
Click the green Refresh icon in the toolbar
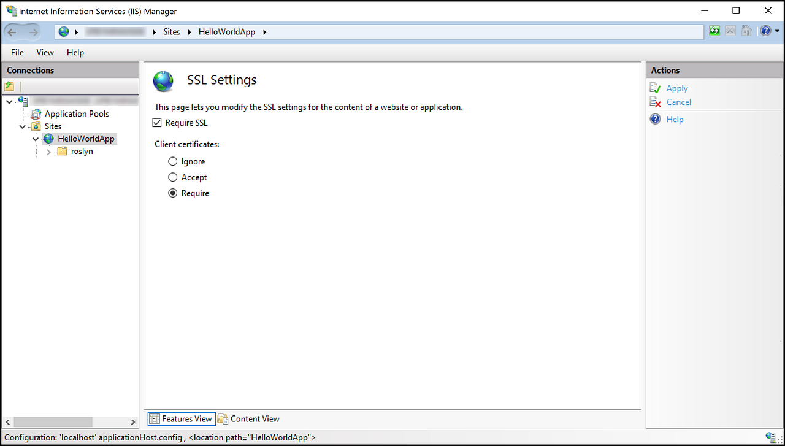714,30
